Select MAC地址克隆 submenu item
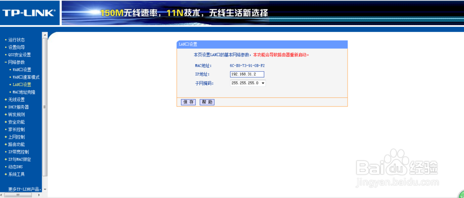Viewport: 464px width, 198px height. coord(24,92)
